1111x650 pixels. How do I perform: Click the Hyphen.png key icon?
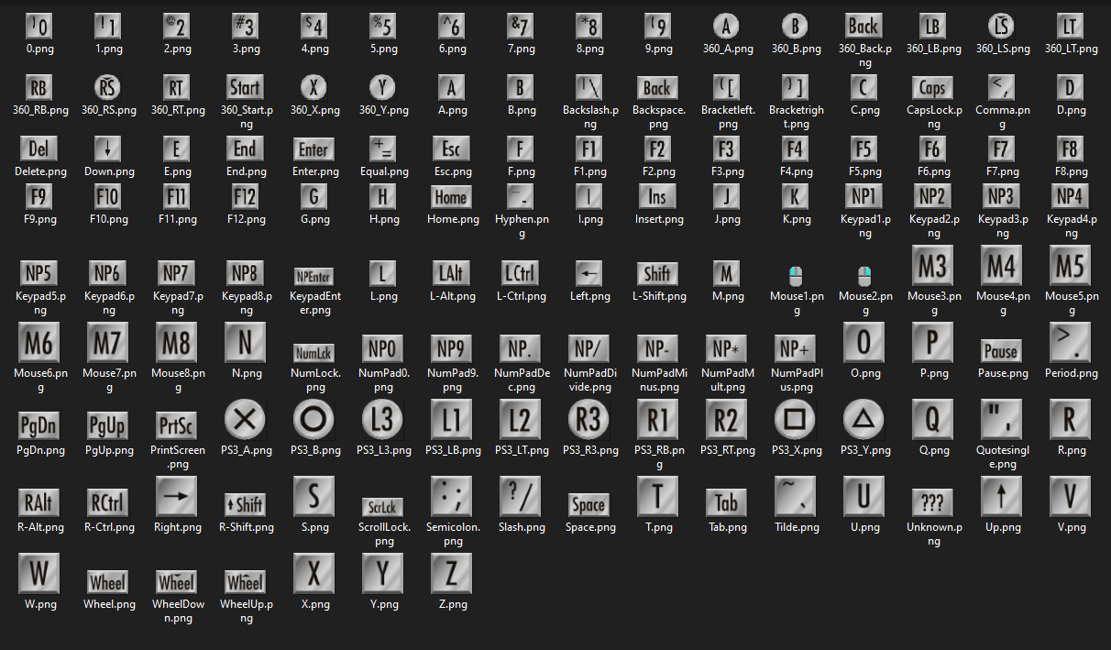pyautogui.click(x=520, y=196)
